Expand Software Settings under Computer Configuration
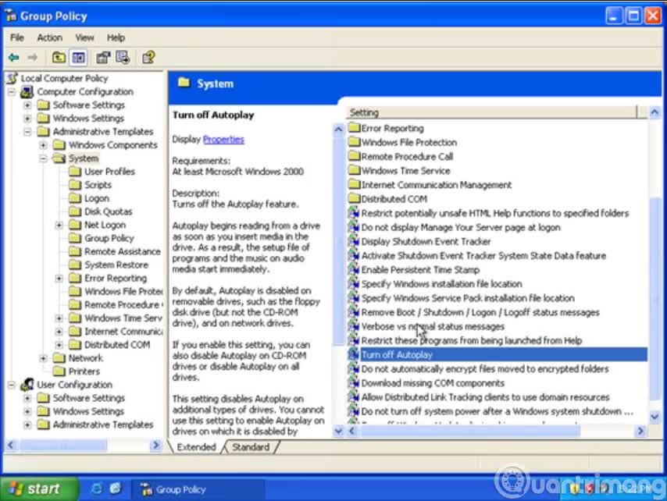The width and height of the screenshot is (667, 501). pos(27,105)
